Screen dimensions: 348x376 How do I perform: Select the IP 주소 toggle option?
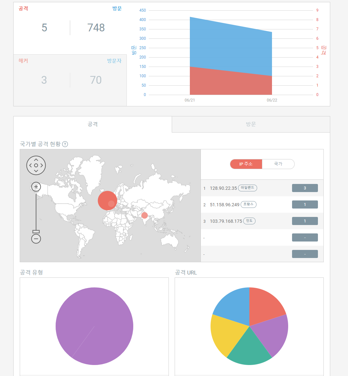coord(246,164)
